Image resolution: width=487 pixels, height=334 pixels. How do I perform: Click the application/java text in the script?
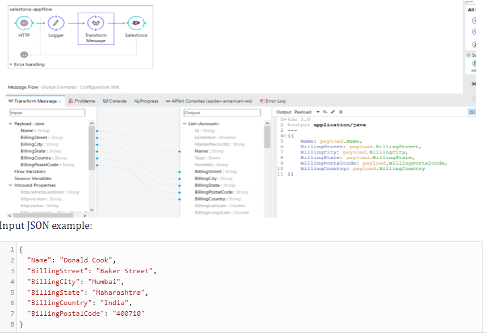click(339, 125)
